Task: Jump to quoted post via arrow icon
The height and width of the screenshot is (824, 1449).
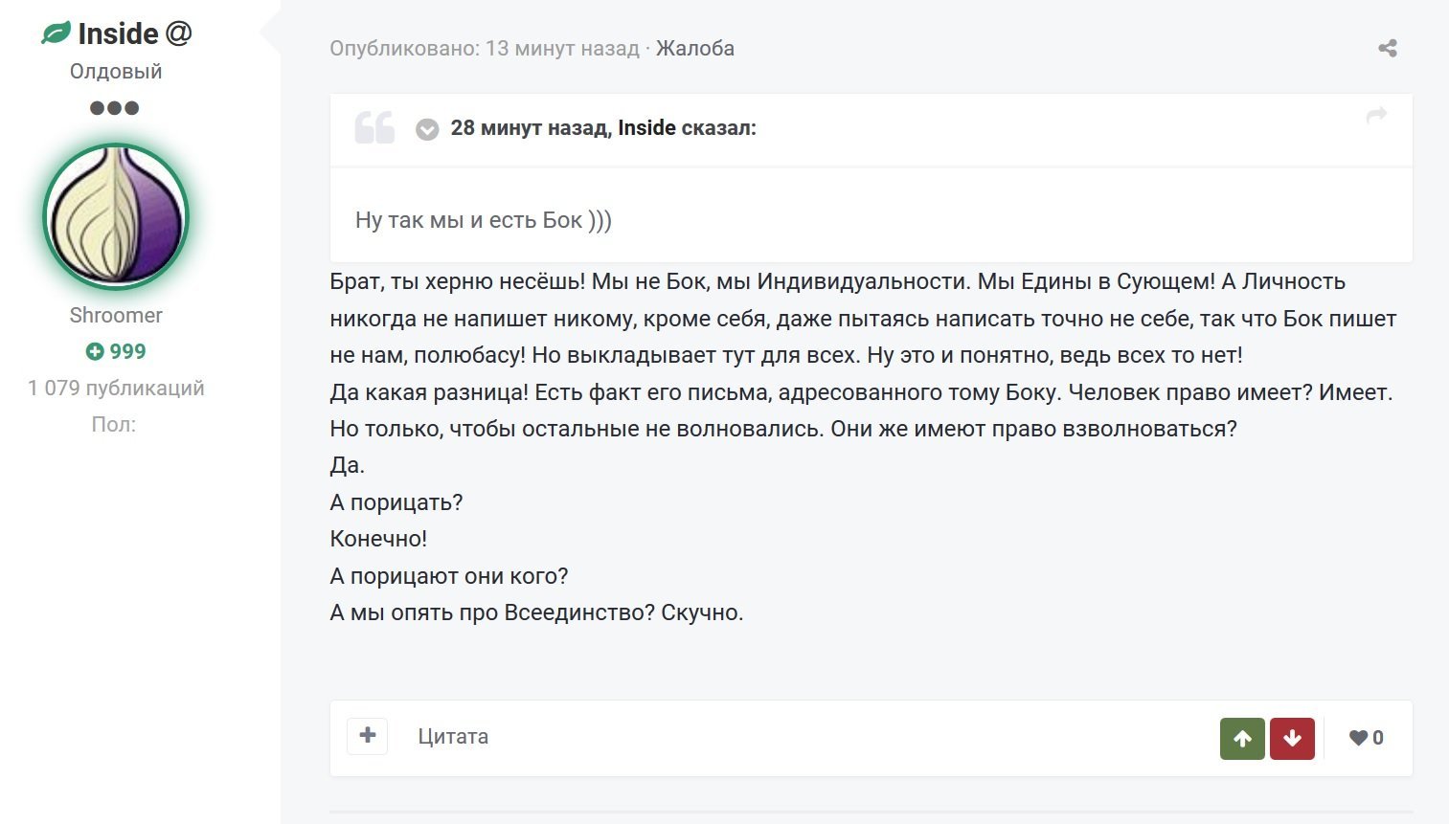Action: click(x=1376, y=116)
